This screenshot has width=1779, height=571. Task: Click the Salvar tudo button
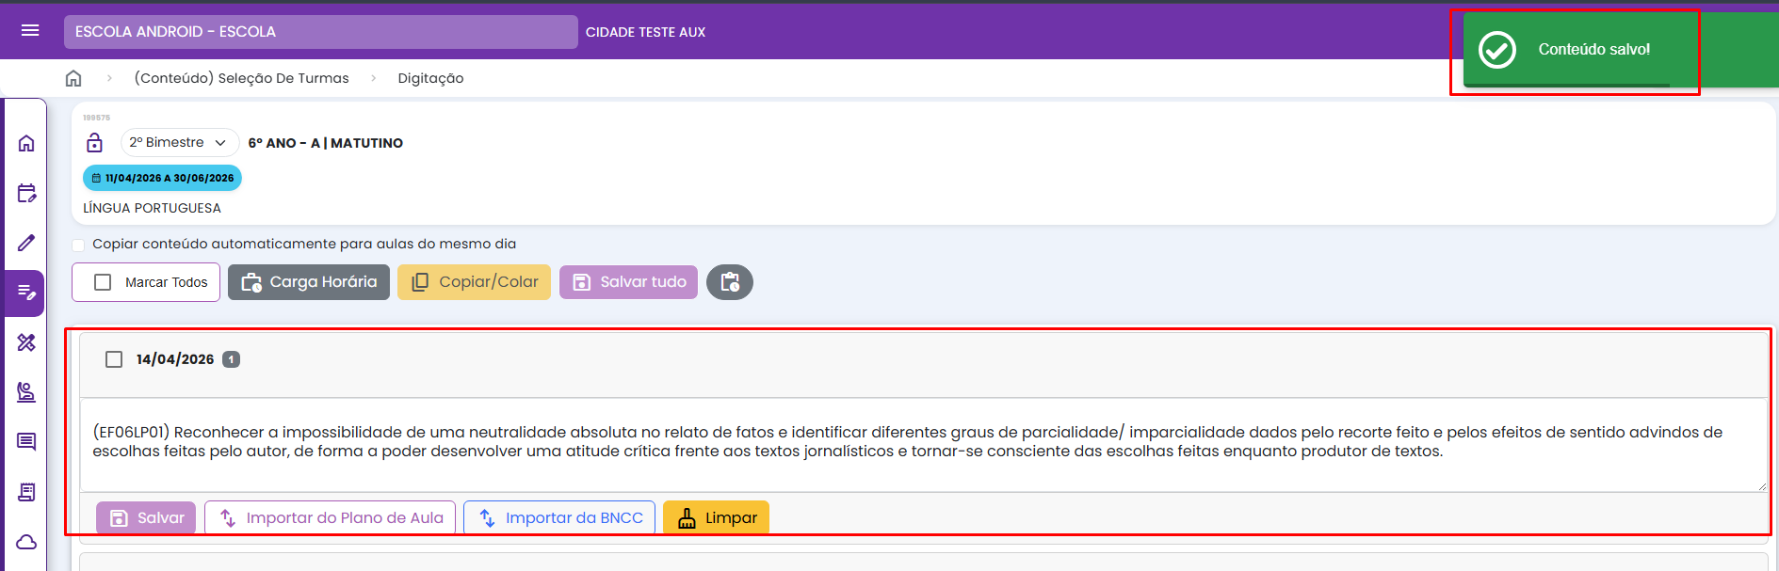(628, 282)
